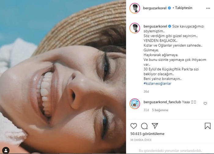Open the three-dot more options menu

point(208,8)
